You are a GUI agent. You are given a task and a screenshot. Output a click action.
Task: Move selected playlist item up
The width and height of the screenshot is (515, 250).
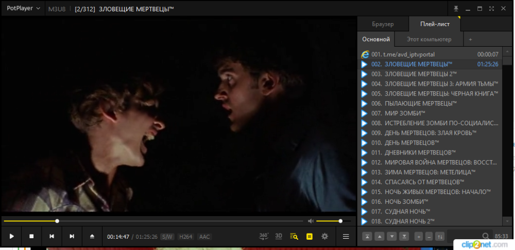pyautogui.click(x=380, y=236)
